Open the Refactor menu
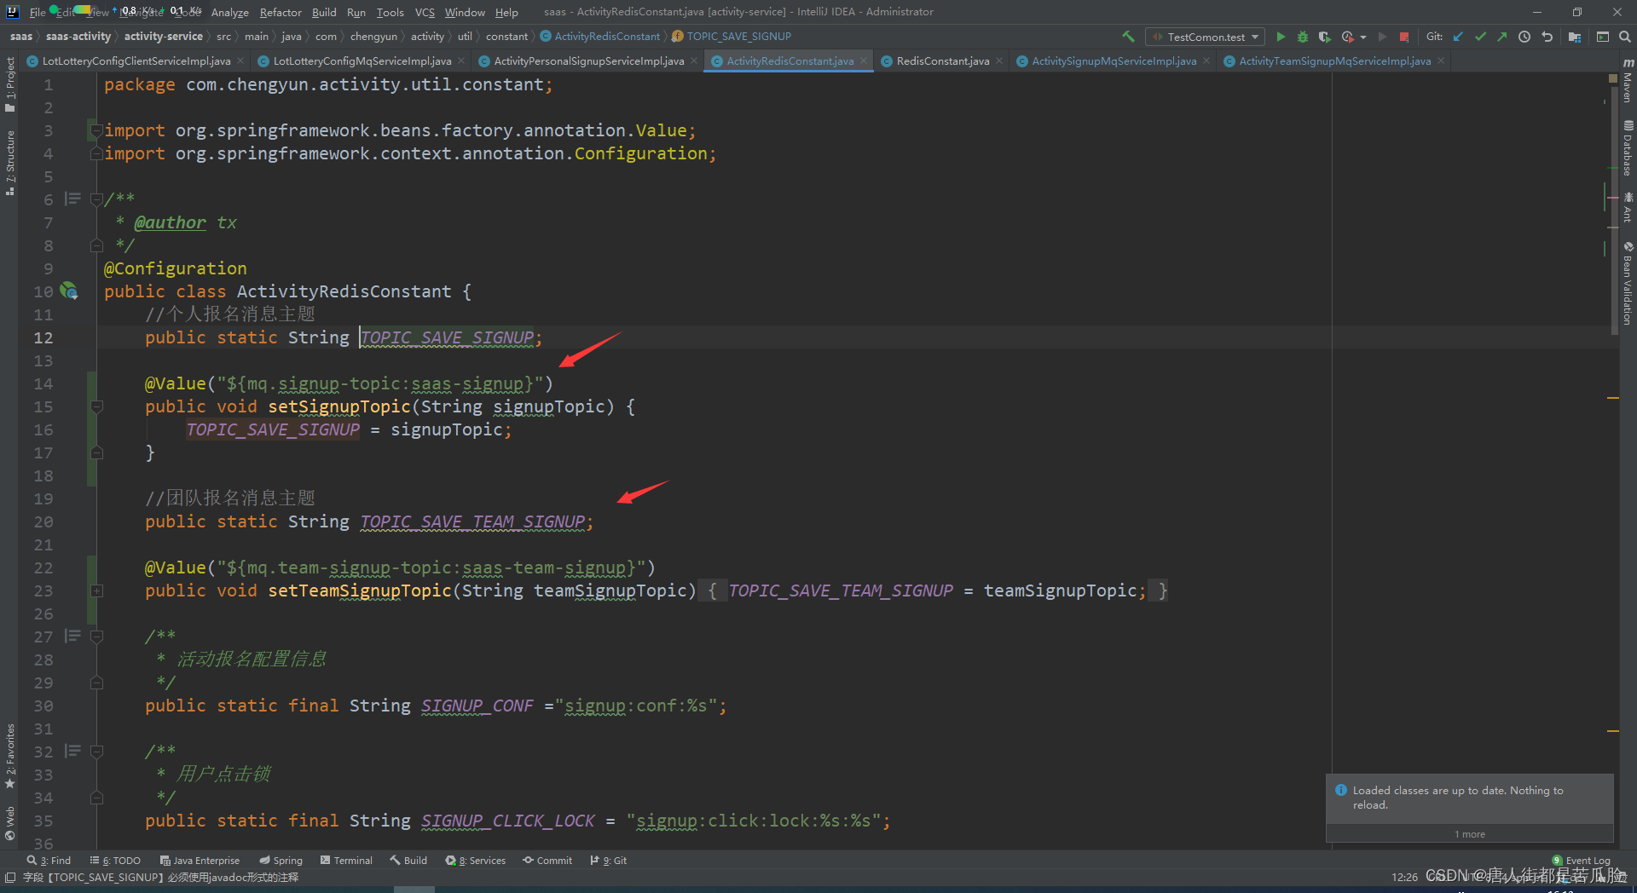Image resolution: width=1637 pixels, height=893 pixels. point(281,12)
